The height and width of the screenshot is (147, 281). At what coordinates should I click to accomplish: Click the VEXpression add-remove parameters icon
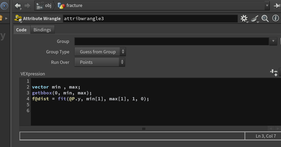pyautogui.click(x=274, y=72)
